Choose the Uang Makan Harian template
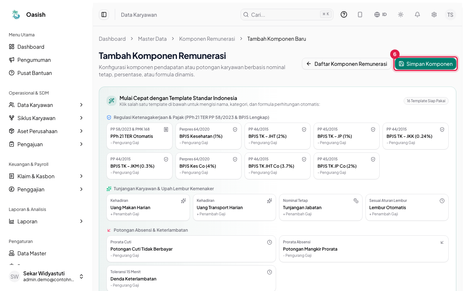465x291 pixels. [x=148, y=207]
